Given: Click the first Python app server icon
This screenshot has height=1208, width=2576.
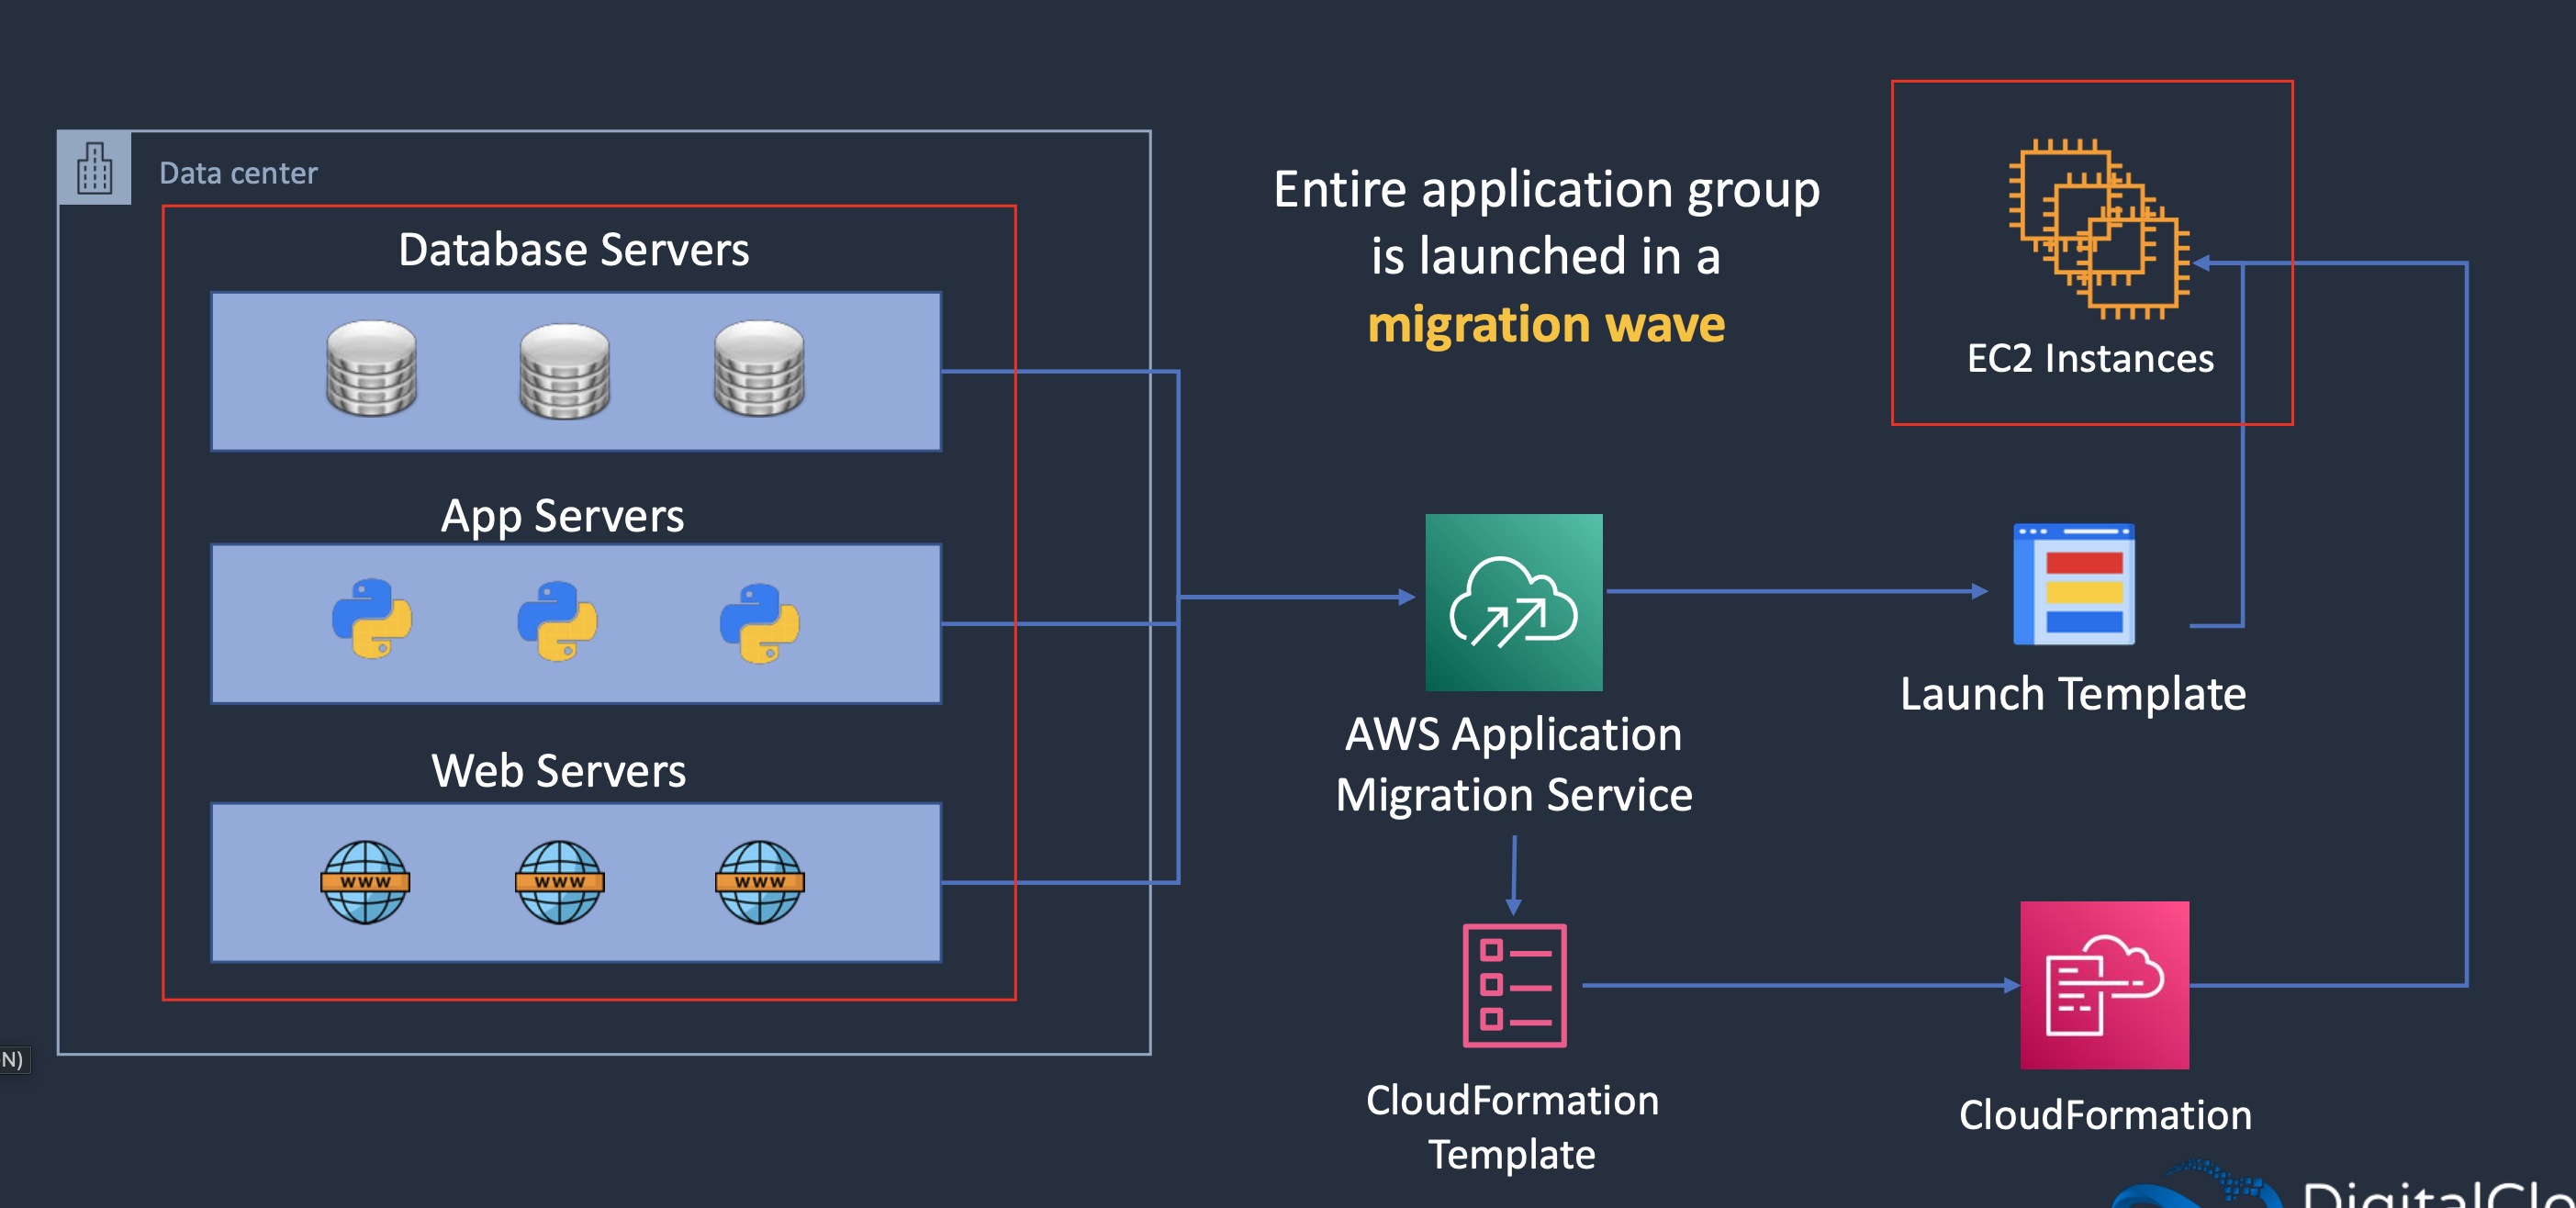Looking at the screenshot, I should pos(371,618).
